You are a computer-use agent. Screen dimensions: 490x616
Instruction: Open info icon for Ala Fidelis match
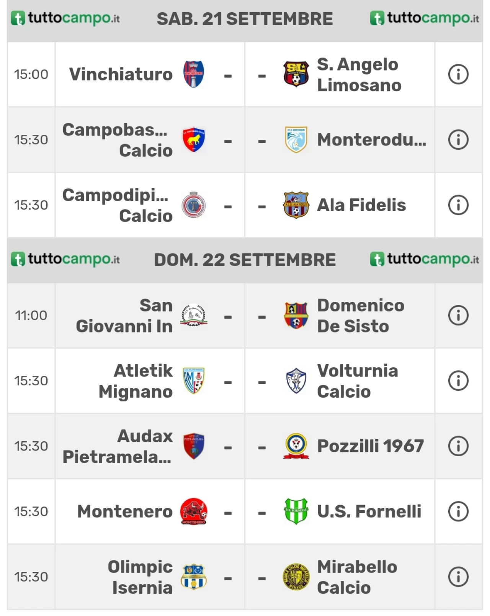(x=458, y=205)
